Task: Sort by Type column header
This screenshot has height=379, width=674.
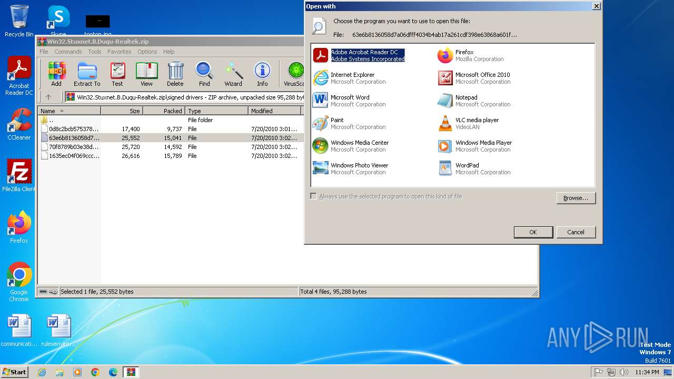Action: [216, 111]
